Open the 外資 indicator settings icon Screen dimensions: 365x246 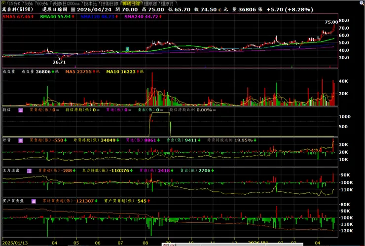point(21,141)
